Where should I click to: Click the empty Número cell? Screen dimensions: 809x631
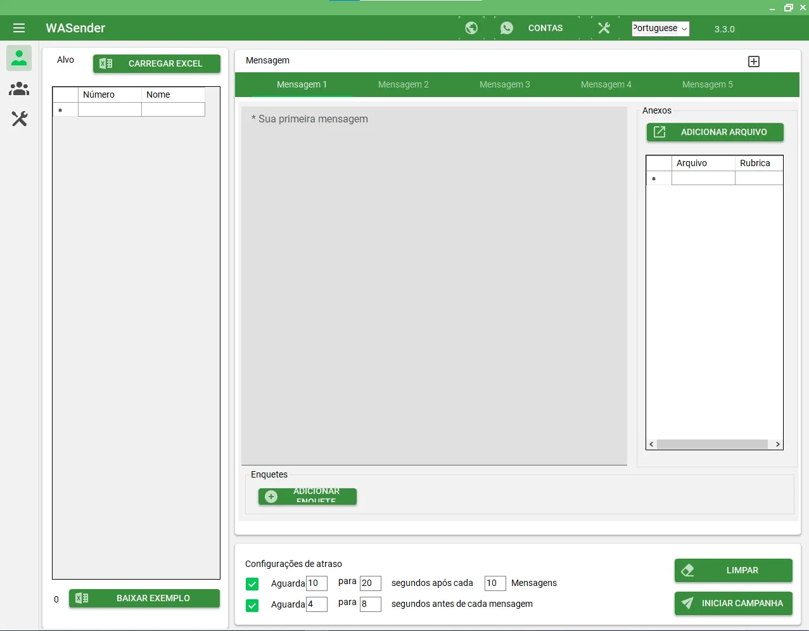[110, 110]
